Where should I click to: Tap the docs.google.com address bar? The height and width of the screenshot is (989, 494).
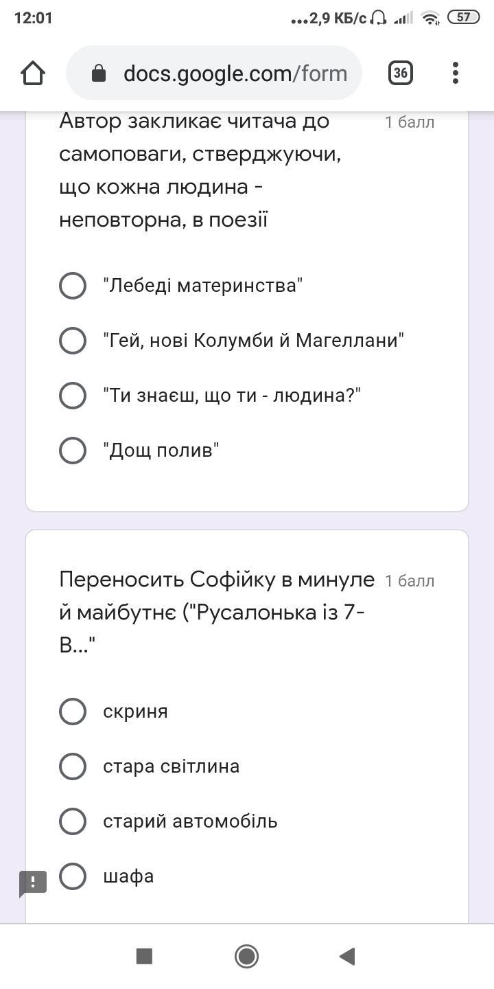click(233, 73)
